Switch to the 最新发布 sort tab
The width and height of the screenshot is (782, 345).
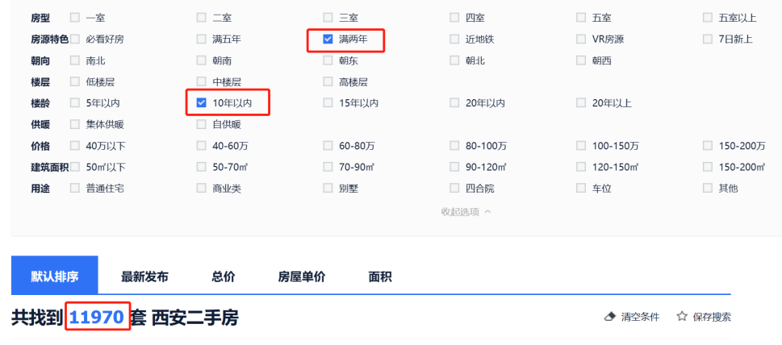144,276
